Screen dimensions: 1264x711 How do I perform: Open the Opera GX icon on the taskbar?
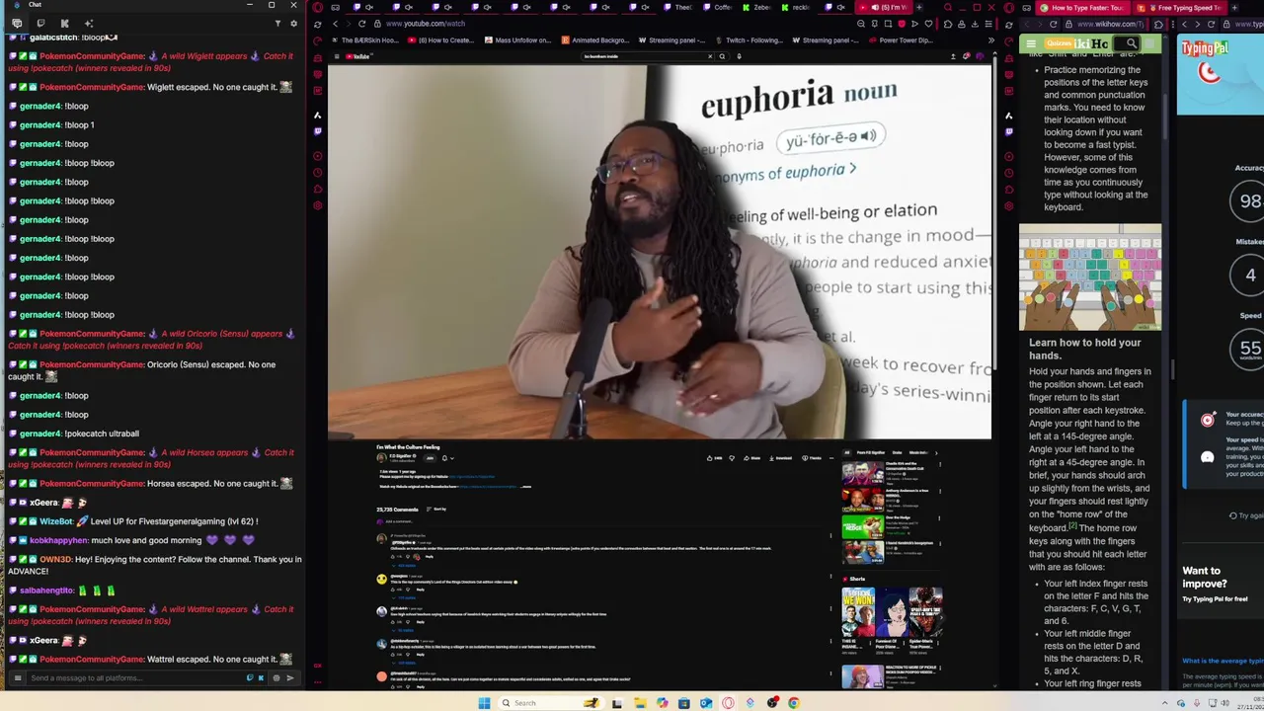tap(728, 703)
